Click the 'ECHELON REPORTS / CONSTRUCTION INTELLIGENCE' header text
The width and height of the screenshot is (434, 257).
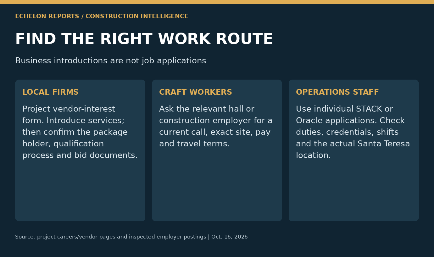[102, 16]
